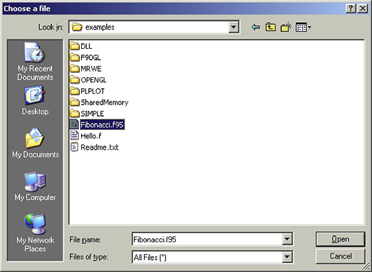372x272 pixels.
Task: Click the Open button
Action: (340, 239)
